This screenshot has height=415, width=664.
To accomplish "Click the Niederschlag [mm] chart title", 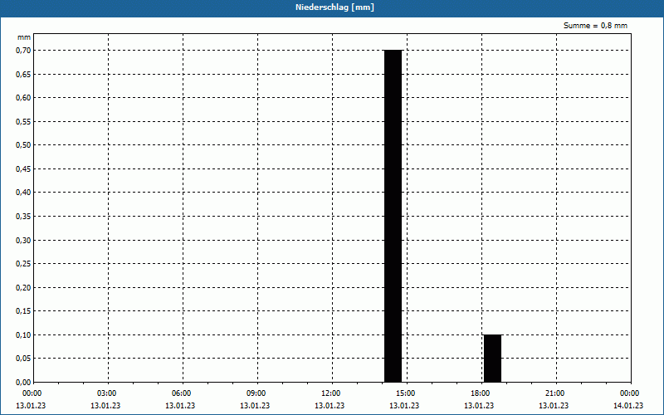I will [334, 7].
